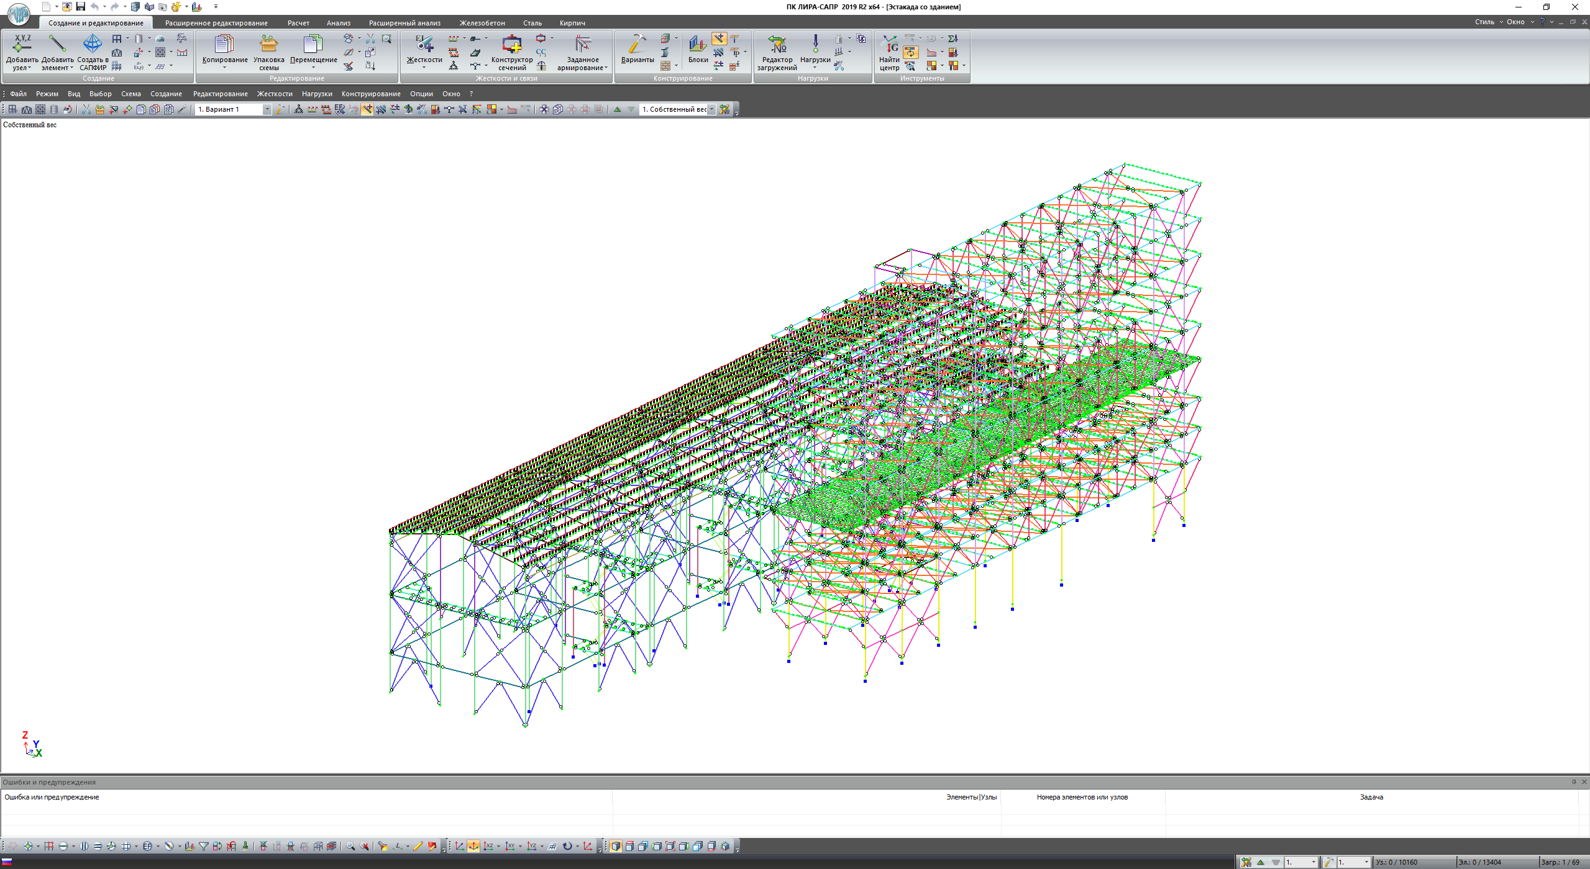Screen dimensions: 1590x869
Task: Toggle the highlighted isometric projection button
Action: pos(473,846)
